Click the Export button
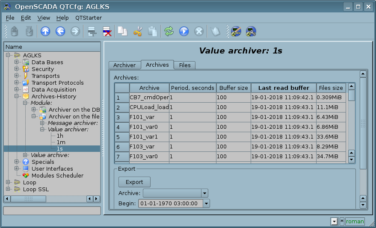 [x=134, y=182]
